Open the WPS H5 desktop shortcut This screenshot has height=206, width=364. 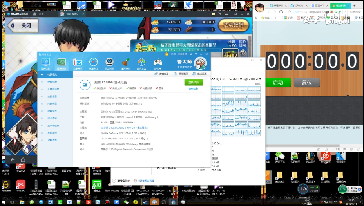point(21,186)
